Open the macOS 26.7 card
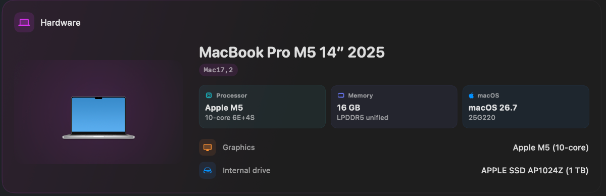606x196 pixels. pos(526,107)
